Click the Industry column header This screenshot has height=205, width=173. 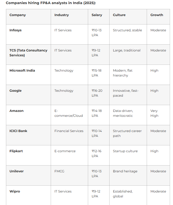click(62, 15)
